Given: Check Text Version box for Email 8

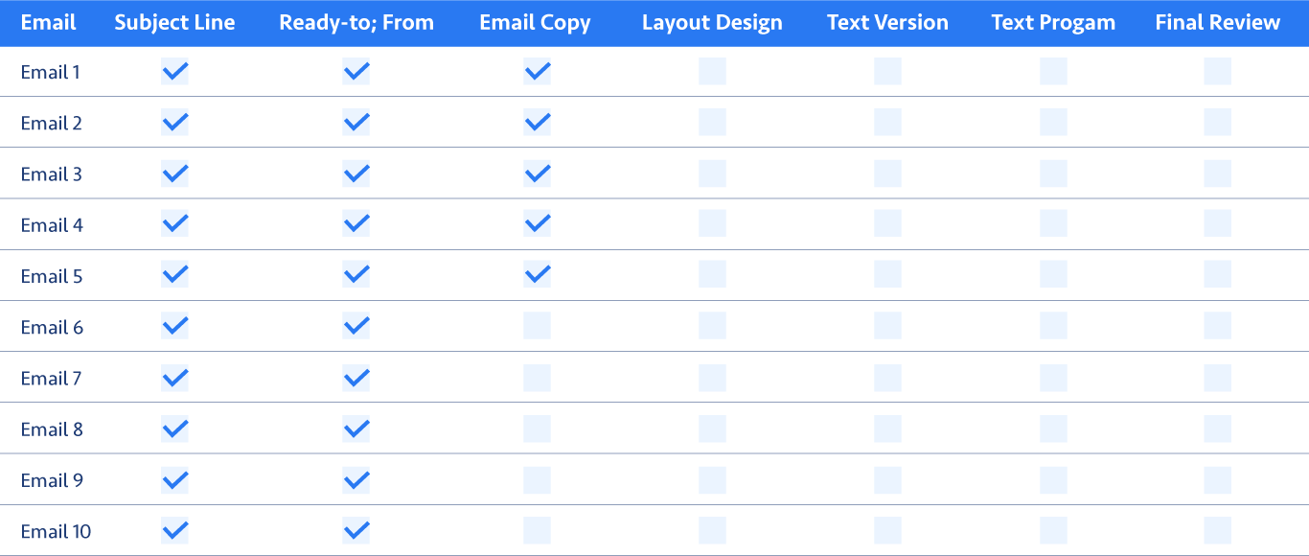Looking at the screenshot, I should coord(887,429).
